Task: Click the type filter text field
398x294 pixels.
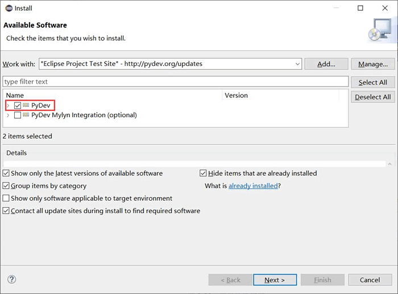Action: 175,81
